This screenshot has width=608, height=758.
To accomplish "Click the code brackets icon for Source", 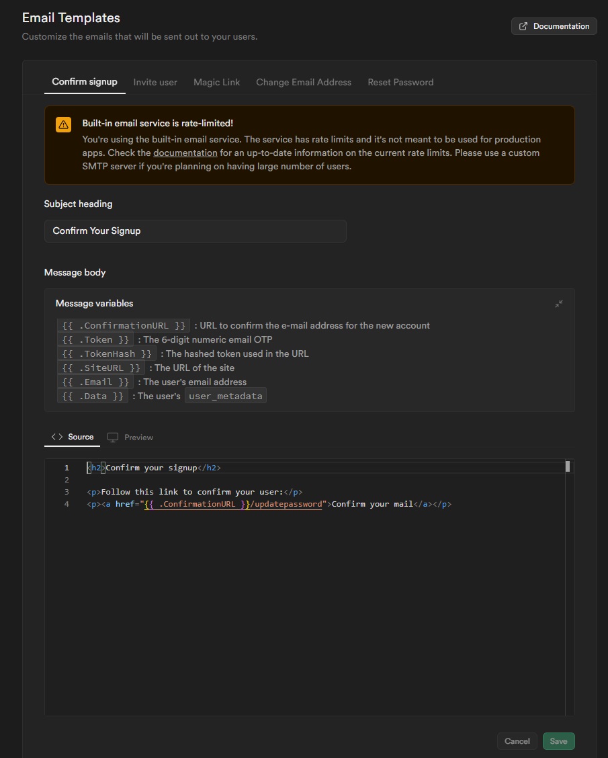I will tap(57, 437).
